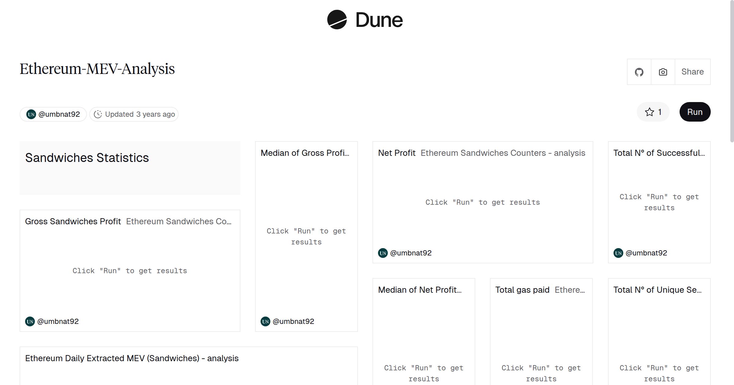Image resolution: width=734 pixels, height=385 pixels.
Task: Click the clock icon beside Updated
Action: pos(98,114)
